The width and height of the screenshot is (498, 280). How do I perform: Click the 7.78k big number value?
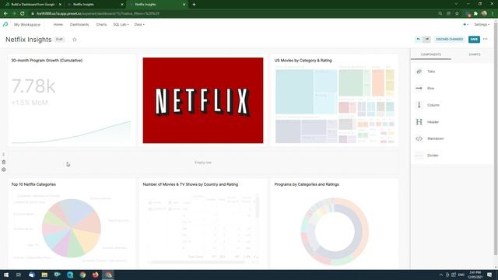coord(33,86)
